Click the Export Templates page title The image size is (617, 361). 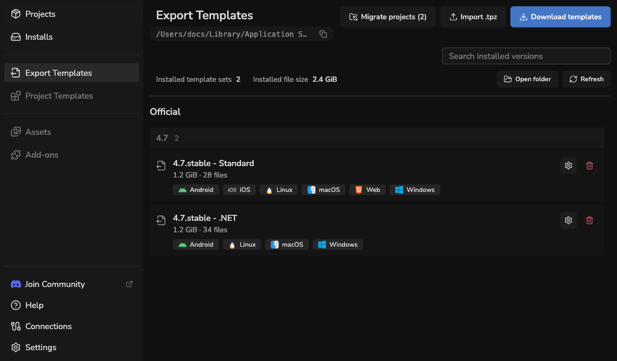(x=204, y=15)
